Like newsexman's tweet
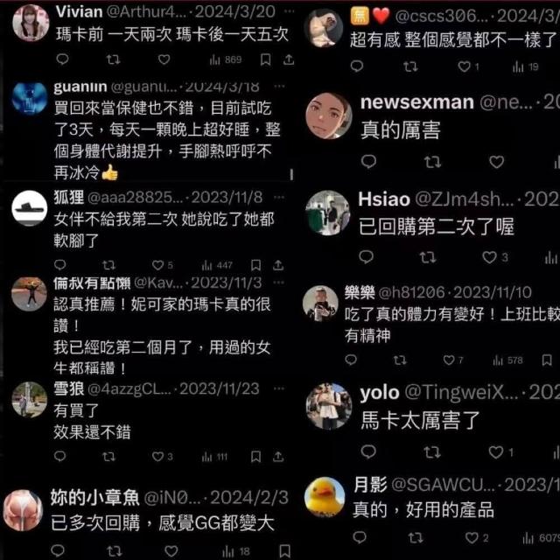 click(496, 162)
